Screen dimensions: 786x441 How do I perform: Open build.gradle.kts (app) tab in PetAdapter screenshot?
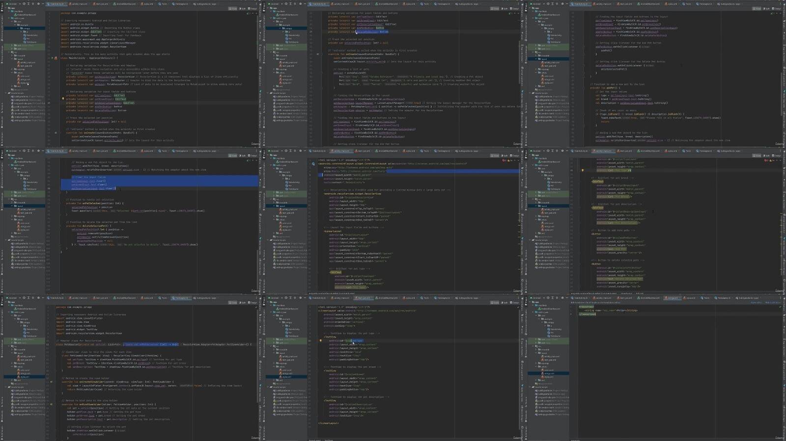205,298
